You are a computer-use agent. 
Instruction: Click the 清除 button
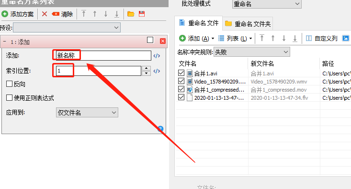click(x=62, y=14)
